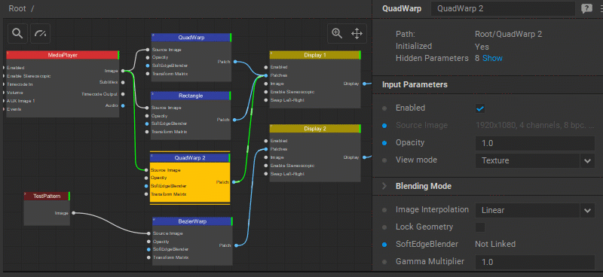Click Timecode Output port on MediaPlayer
The height and width of the screenshot is (277, 603).
click(x=122, y=94)
